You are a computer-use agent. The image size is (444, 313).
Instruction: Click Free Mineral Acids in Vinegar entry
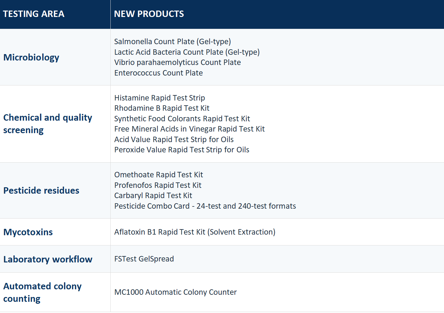(x=189, y=129)
